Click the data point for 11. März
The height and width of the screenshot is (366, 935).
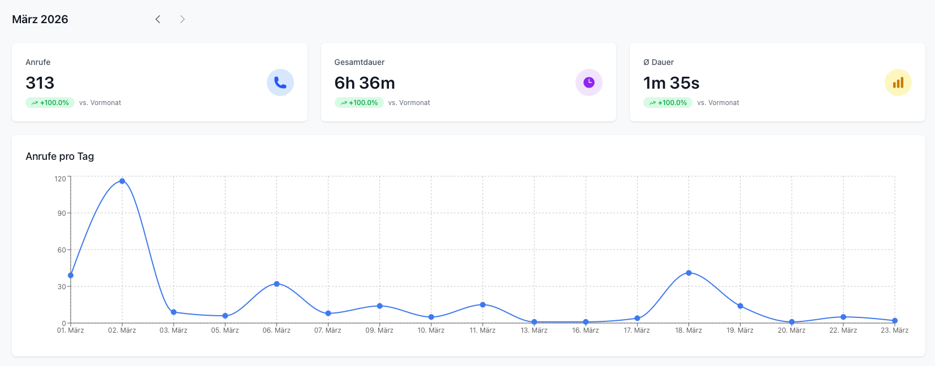(x=483, y=305)
